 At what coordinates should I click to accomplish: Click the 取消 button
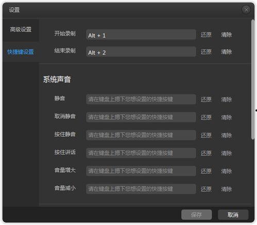[x=233, y=215]
